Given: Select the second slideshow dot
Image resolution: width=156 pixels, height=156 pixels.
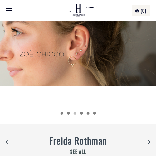Looking at the screenshot, I should click(68, 113).
